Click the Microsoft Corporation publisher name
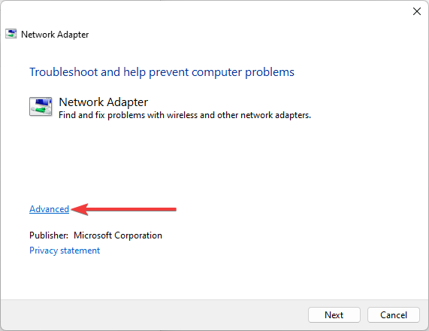Screen dimensions: 429x331 pyautogui.click(x=118, y=235)
